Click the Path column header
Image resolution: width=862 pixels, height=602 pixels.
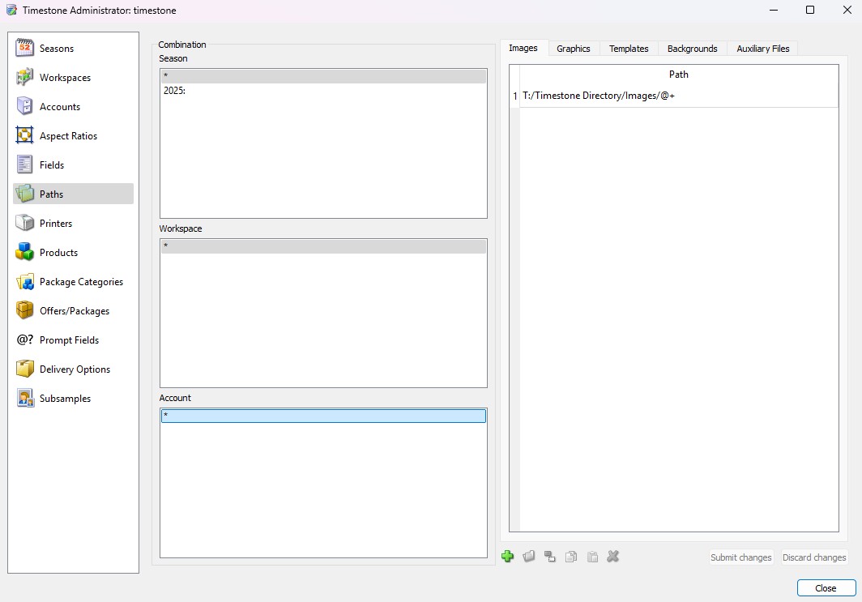(x=679, y=75)
